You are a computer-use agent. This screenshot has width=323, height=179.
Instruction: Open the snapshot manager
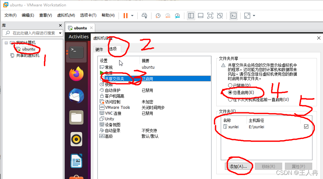pyautogui.click(x=177, y=16)
